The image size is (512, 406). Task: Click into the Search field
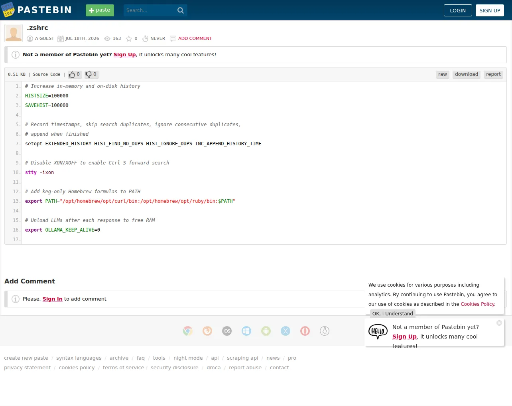(x=150, y=10)
